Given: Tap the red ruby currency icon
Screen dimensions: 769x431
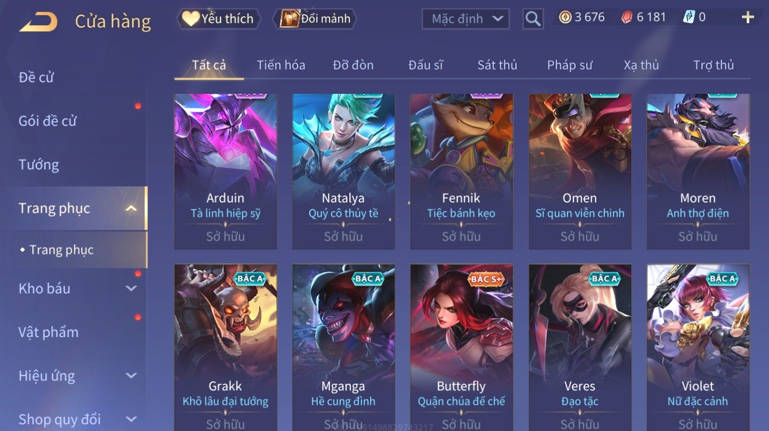Looking at the screenshot, I should tap(627, 17).
